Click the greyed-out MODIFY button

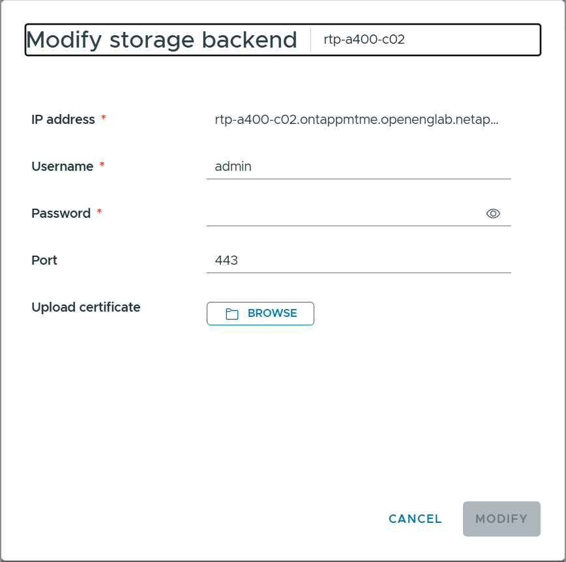(501, 519)
